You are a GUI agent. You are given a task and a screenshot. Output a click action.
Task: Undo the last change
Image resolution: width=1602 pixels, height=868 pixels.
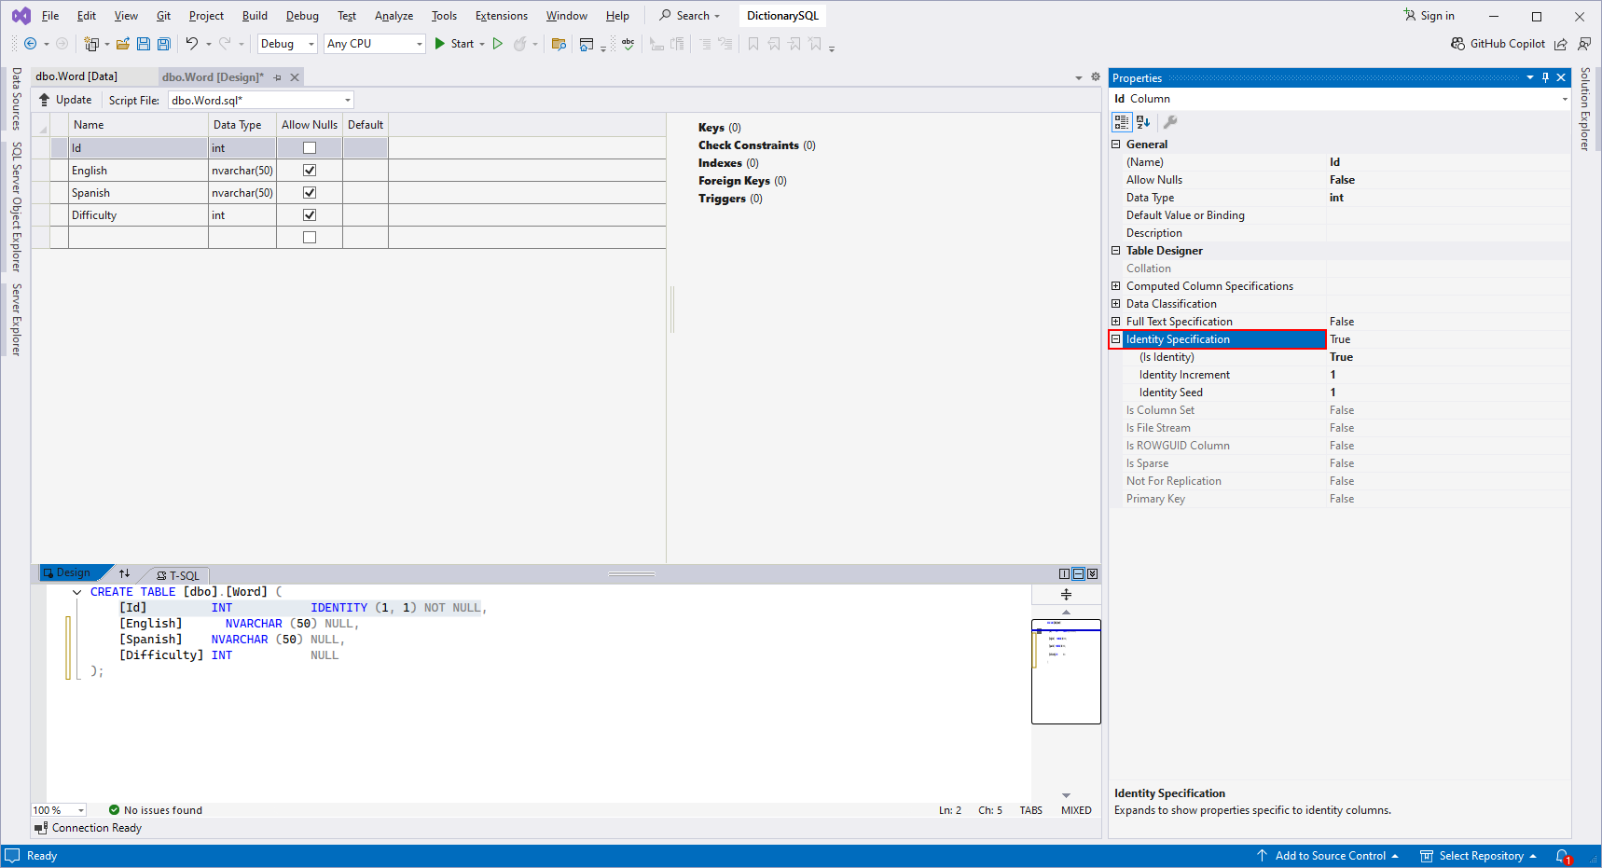[192, 44]
